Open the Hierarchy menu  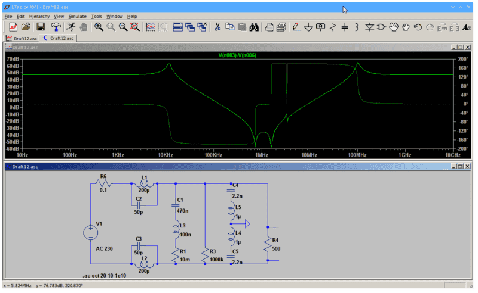pyautogui.click(x=39, y=16)
